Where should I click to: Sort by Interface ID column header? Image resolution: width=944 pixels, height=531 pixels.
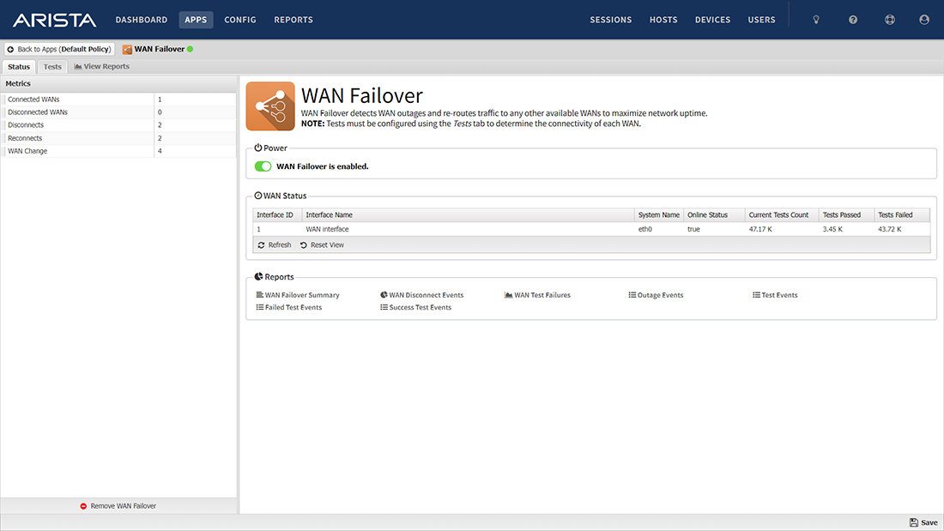[277, 215]
